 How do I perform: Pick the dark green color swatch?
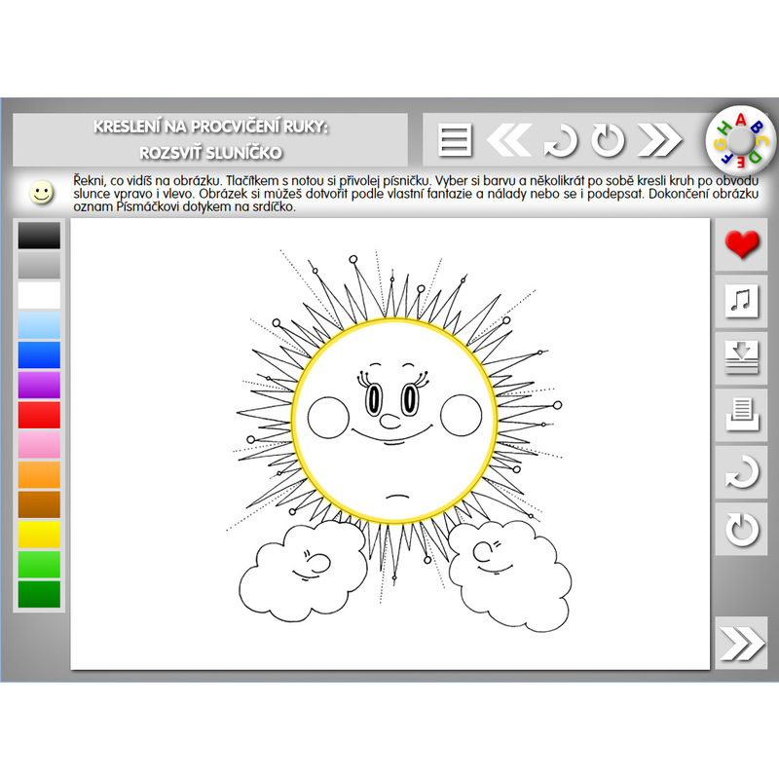point(39,594)
